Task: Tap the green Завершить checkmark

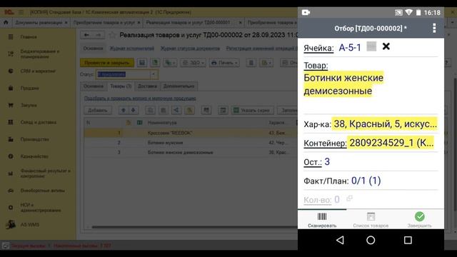Action: pyautogui.click(x=419, y=216)
